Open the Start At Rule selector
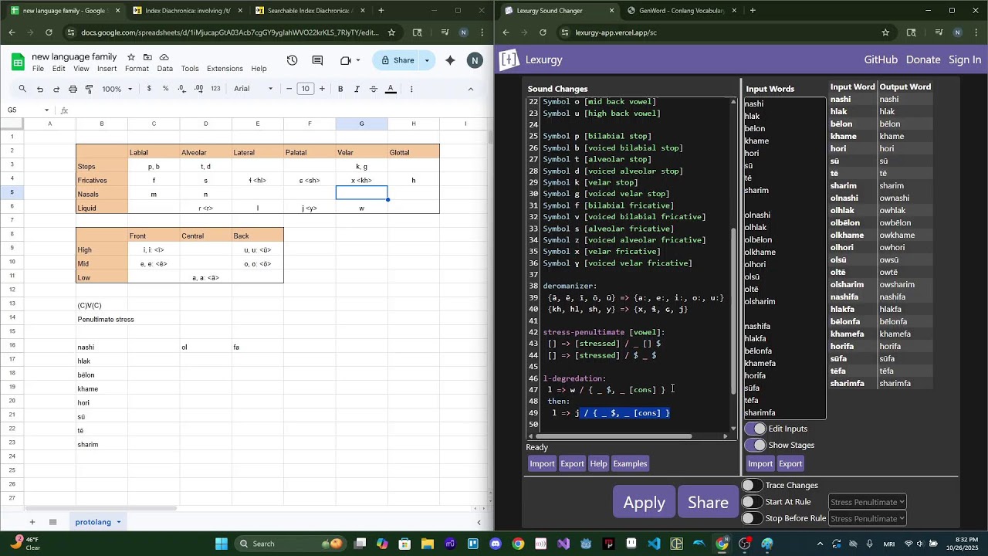Screen dimensions: 988x556 point(868,502)
